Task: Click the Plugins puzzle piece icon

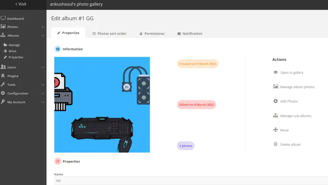Action: (3, 76)
